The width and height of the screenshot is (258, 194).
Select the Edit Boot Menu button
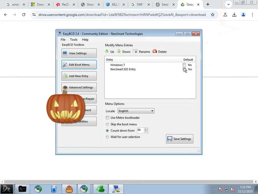point(79,64)
